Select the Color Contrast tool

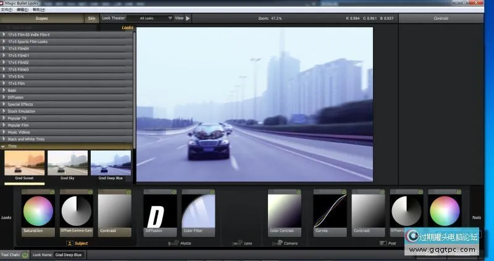[x=285, y=211]
